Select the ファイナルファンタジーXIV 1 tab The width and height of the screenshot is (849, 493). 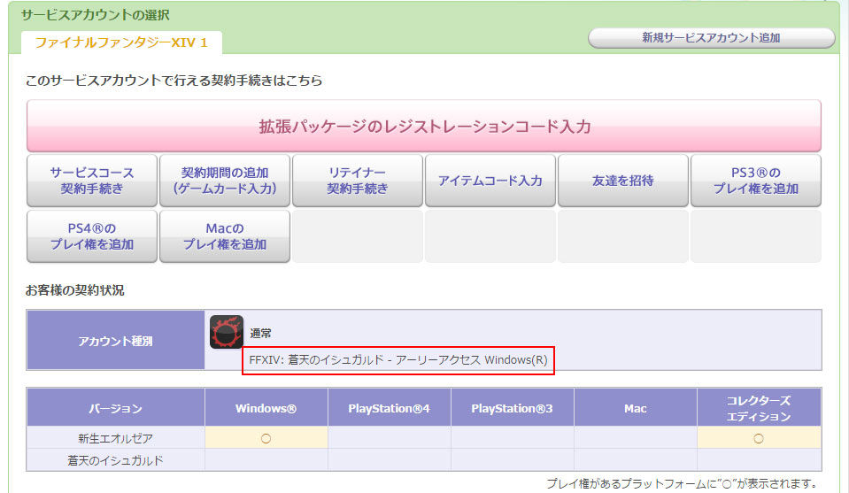coord(121,42)
